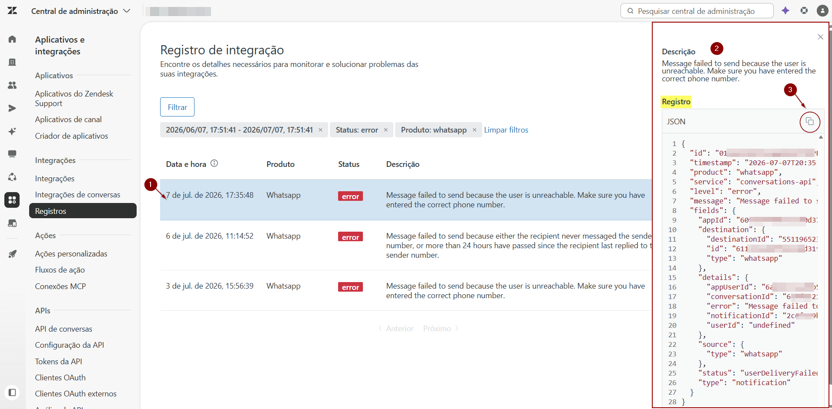This screenshot has height=409, width=832.
Task: Click the Status column header
Action: [349, 164]
